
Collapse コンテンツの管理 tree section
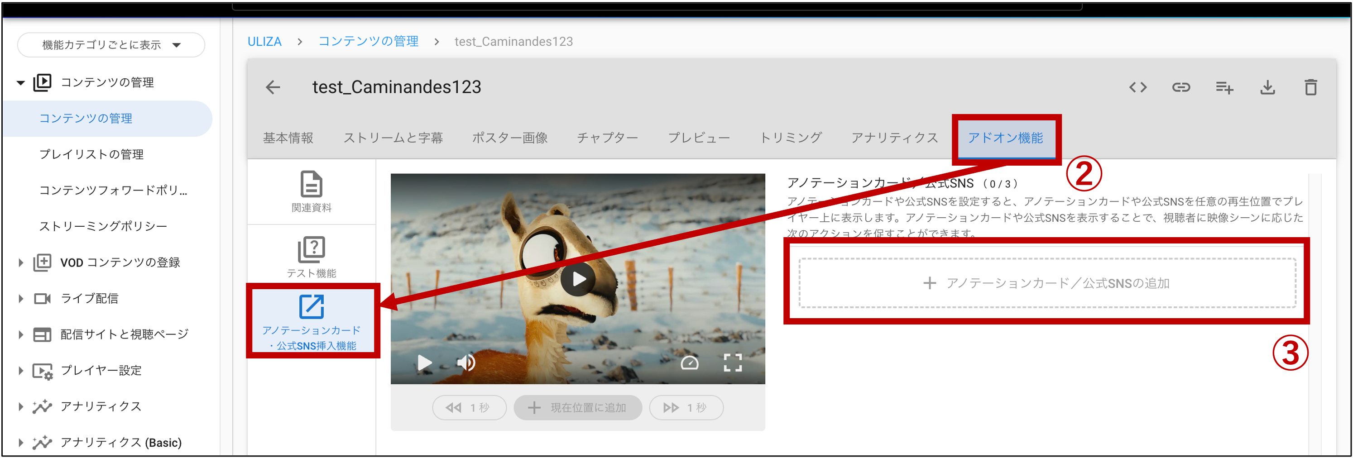pyautogui.click(x=20, y=82)
